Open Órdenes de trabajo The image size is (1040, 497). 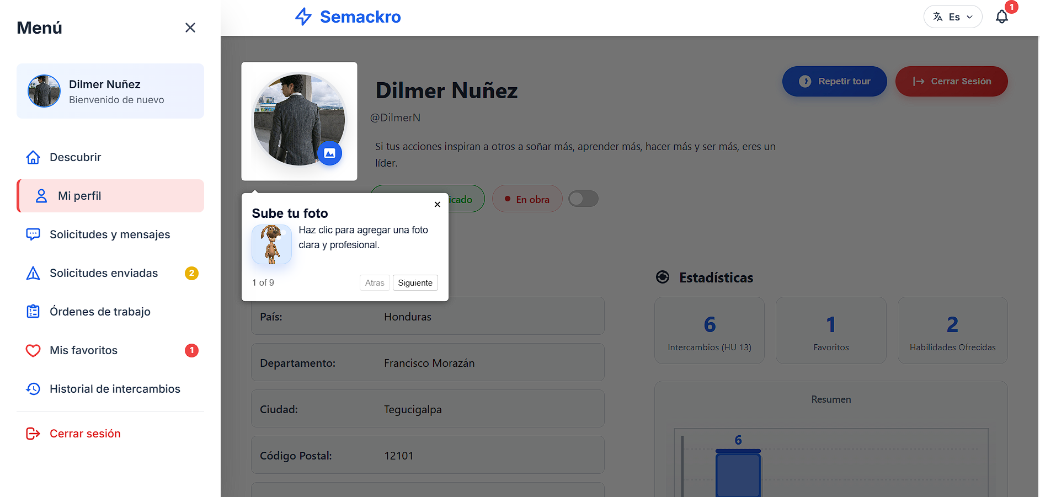[x=100, y=312]
